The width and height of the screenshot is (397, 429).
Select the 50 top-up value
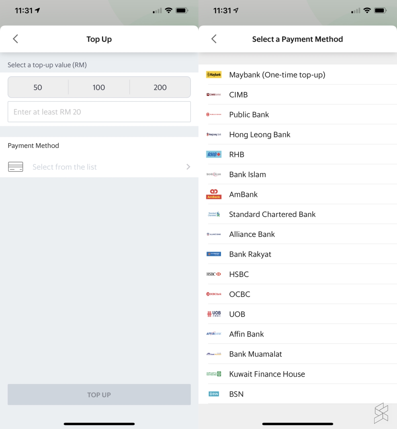(x=38, y=87)
